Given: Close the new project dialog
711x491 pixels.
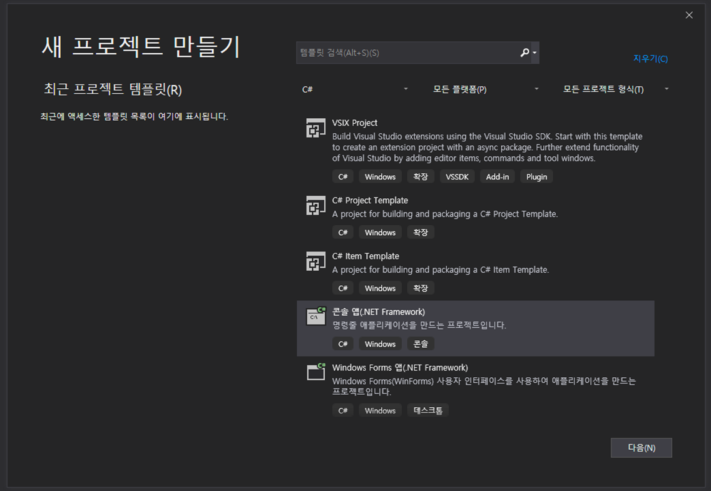Looking at the screenshot, I should (688, 15).
